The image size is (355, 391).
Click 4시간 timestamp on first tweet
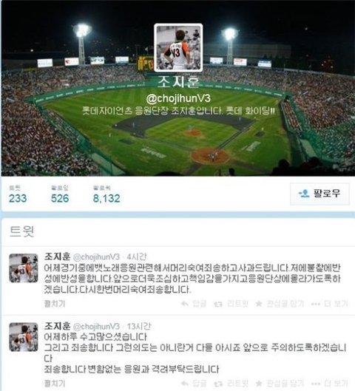(x=137, y=256)
